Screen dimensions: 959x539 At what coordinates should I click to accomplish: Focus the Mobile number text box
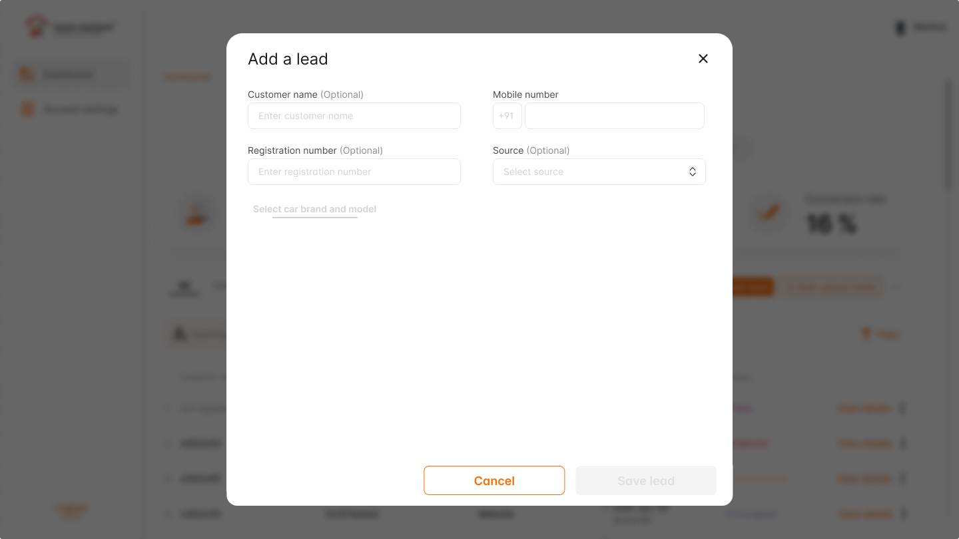[x=614, y=116]
